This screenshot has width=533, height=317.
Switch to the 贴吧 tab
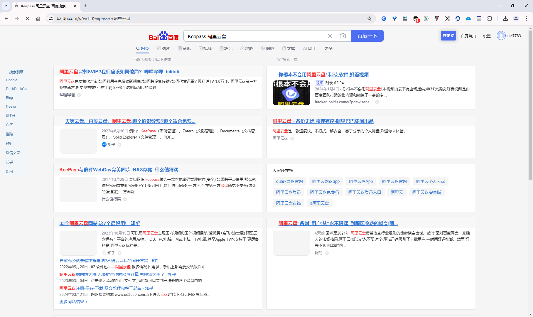[268, 48]
